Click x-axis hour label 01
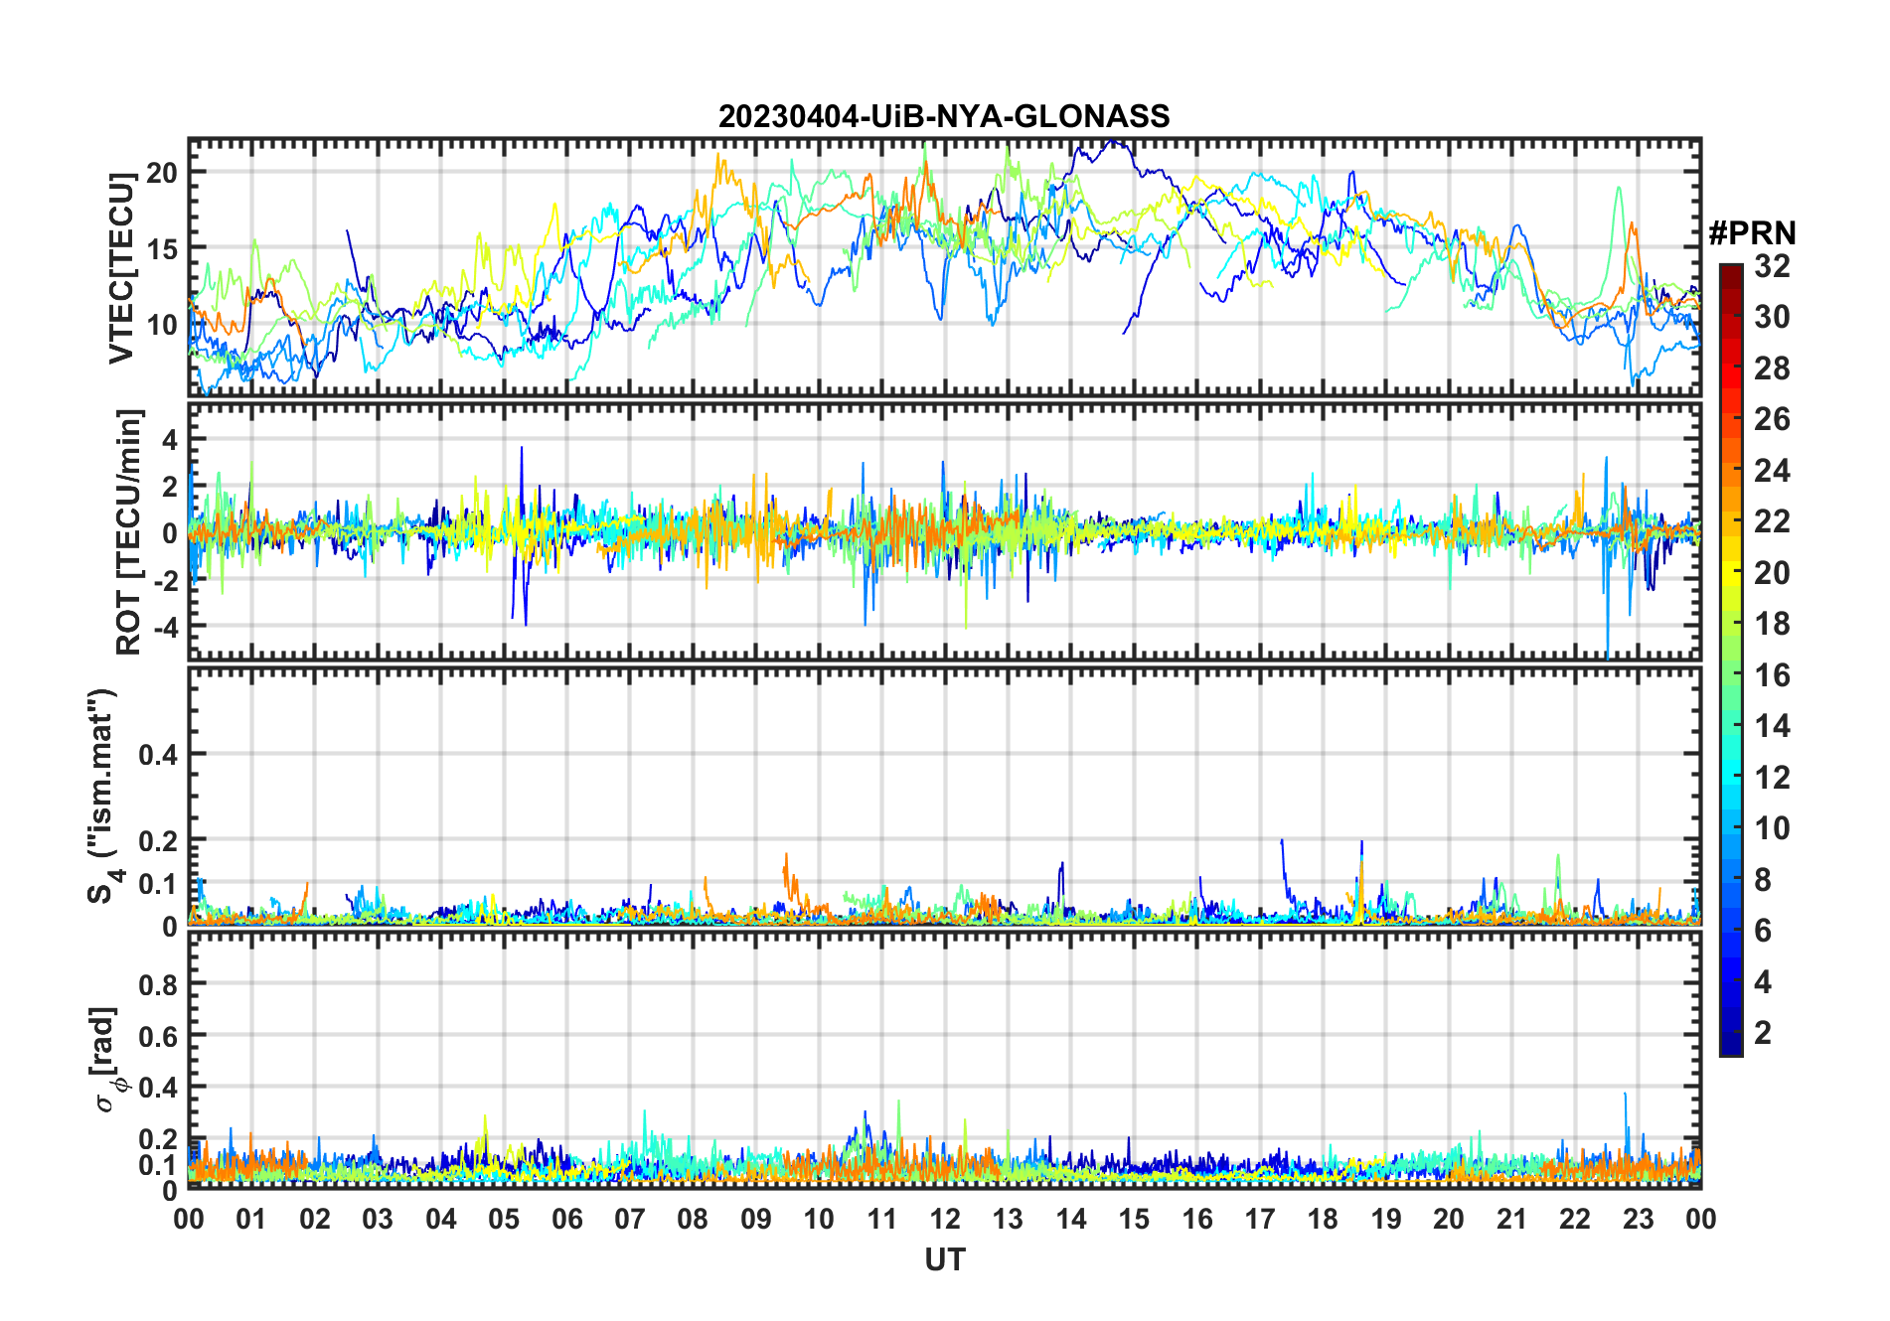Image resolution: width=1890 pixels, height=1321 pixels. (x=251, y=1219)
